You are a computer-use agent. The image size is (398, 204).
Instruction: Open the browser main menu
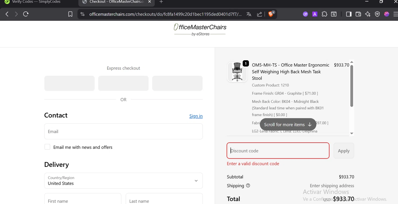[395, 14]
